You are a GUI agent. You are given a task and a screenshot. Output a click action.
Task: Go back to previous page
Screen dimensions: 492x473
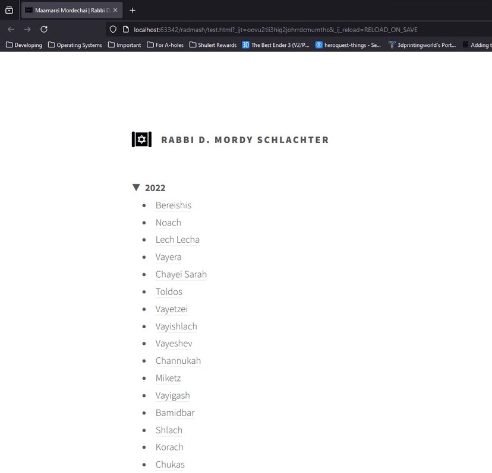pos(11,29)
